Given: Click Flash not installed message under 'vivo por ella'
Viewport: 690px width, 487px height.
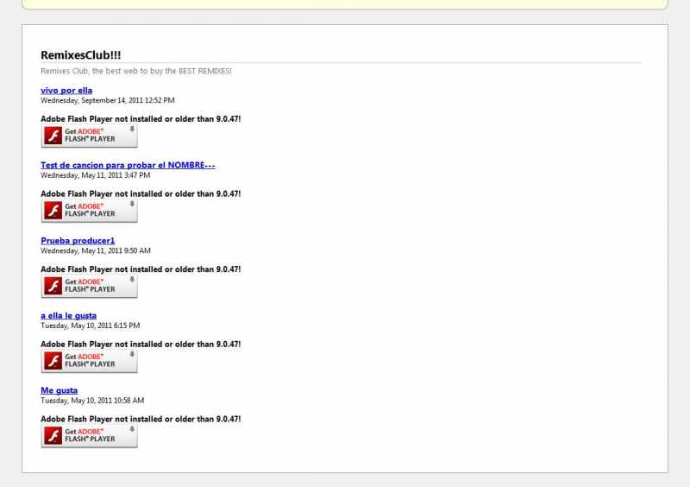Looking at the screenshot, I should (141, 119).
